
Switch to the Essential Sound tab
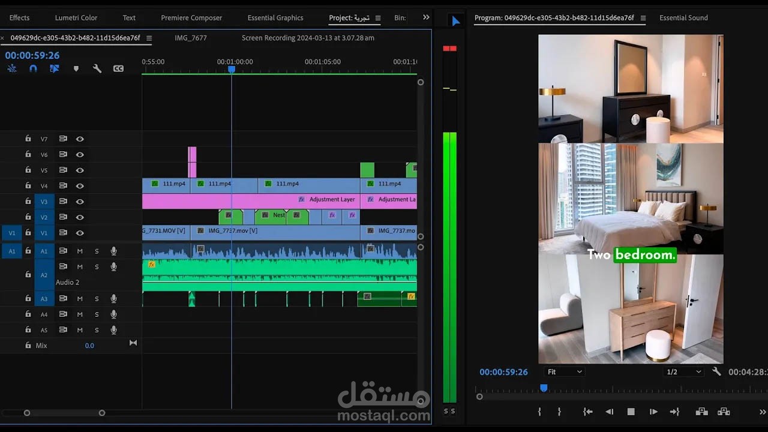pos(683,18)
